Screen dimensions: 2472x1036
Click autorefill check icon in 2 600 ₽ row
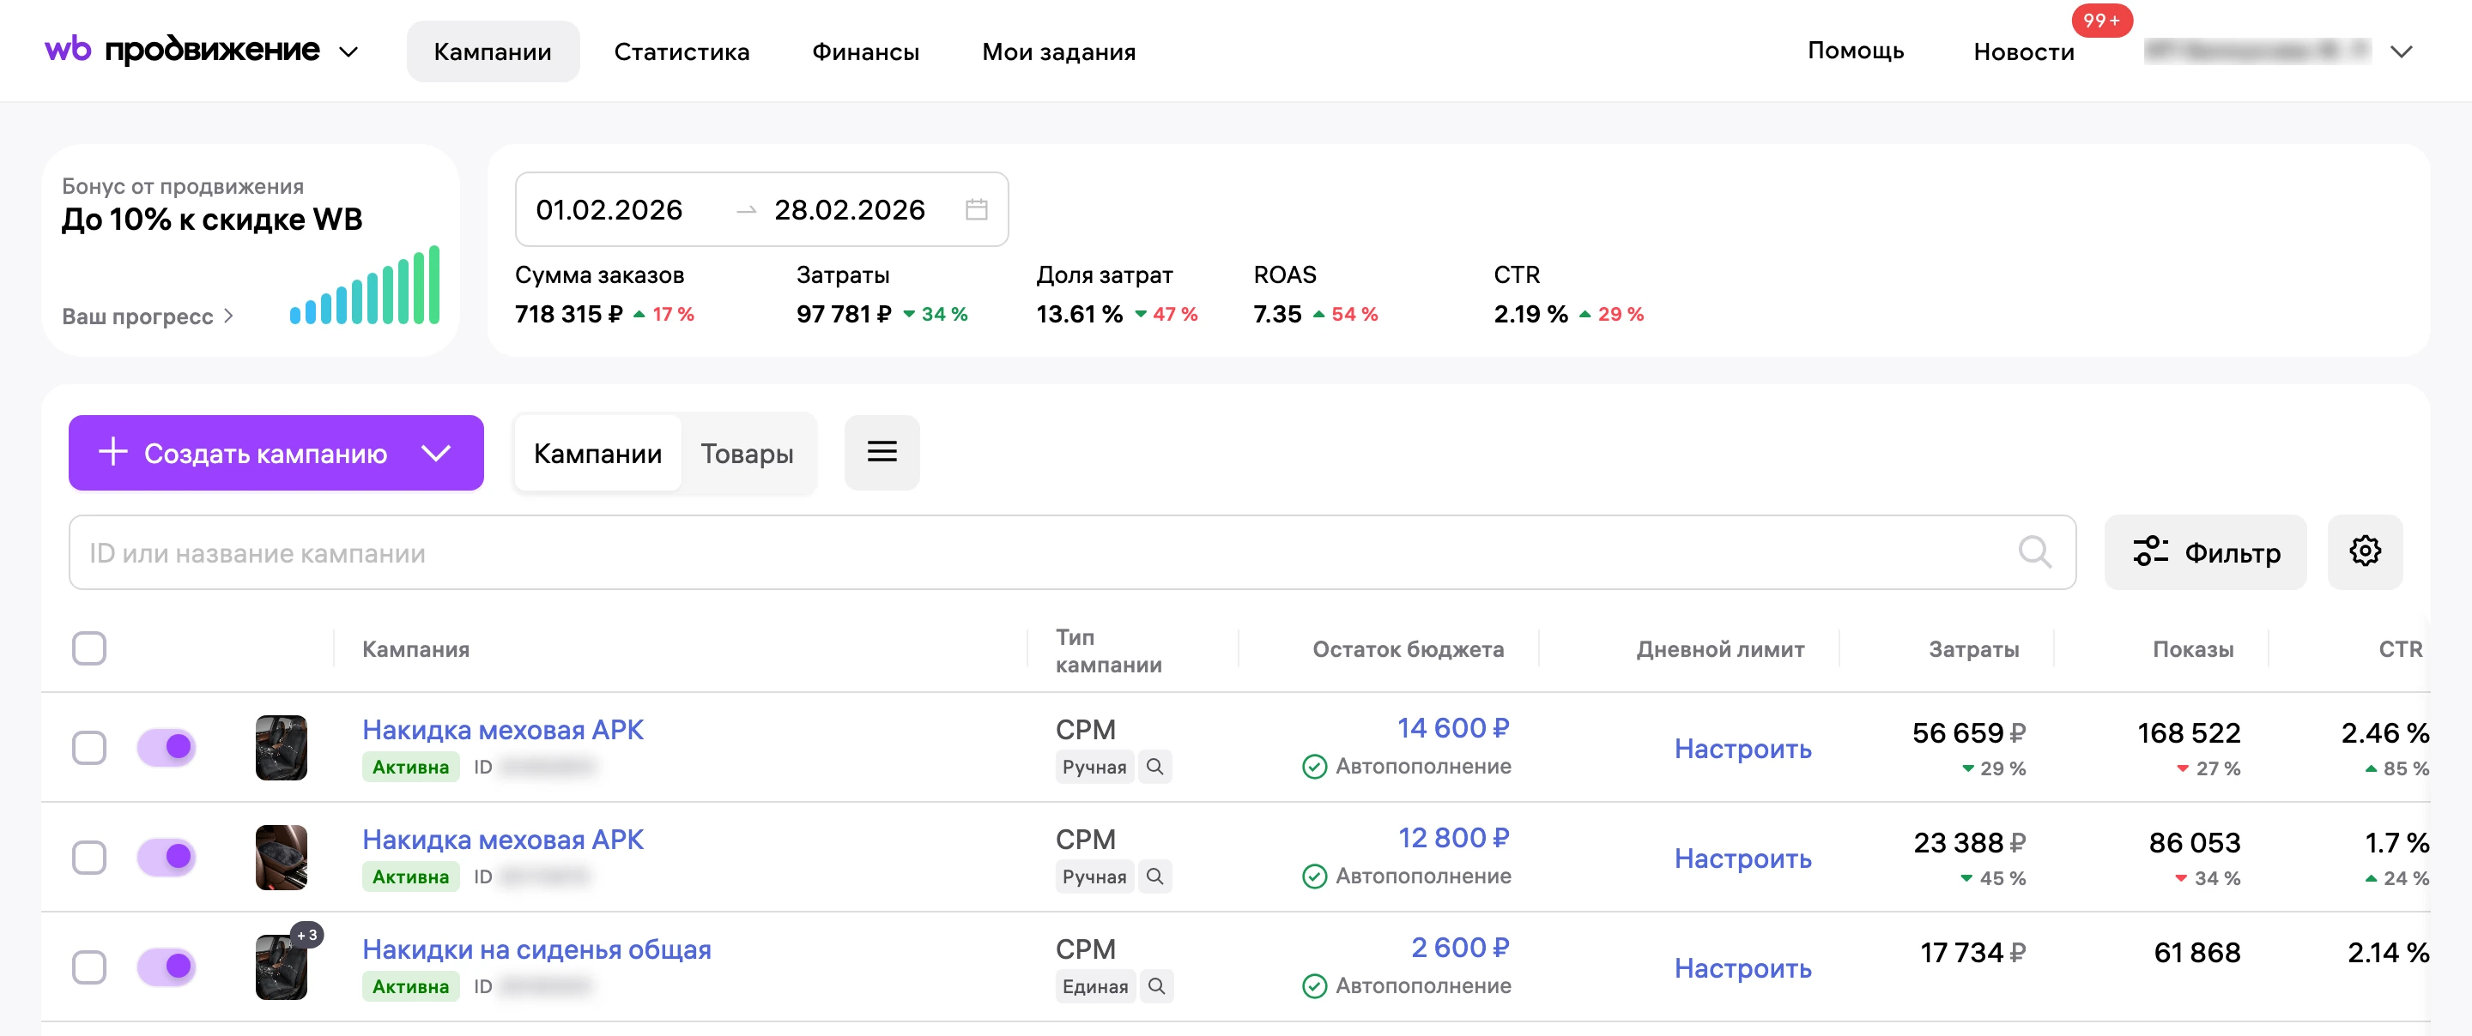click(x=1315, y=986)
